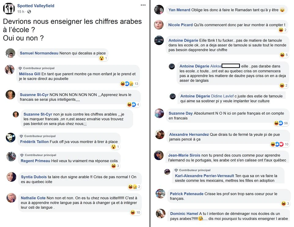View the 56 reactions on Suzanne Day's comment

coord(281,123)
